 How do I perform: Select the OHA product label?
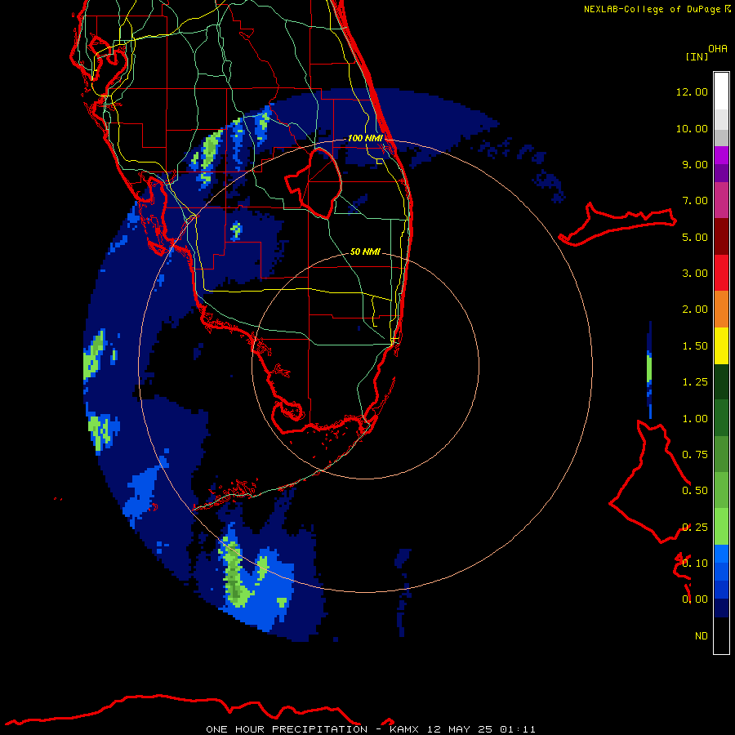(718, 49)
